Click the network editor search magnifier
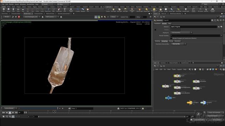Image resolution: width=225 pixels, height=126 pixels. (x=221, y=69)
